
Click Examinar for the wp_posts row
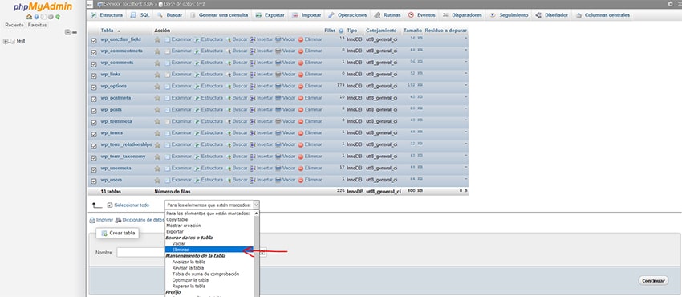tap(178, 110)
